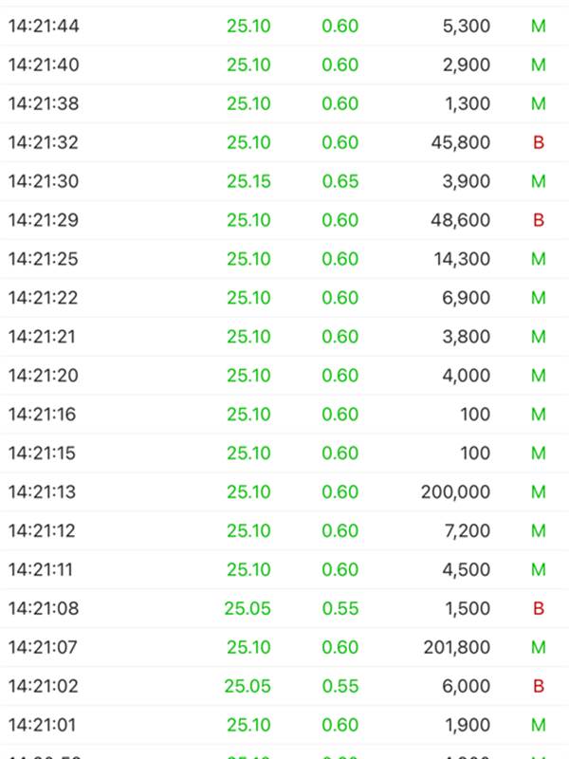Click the 201,800 volume trade

[457, 647]
